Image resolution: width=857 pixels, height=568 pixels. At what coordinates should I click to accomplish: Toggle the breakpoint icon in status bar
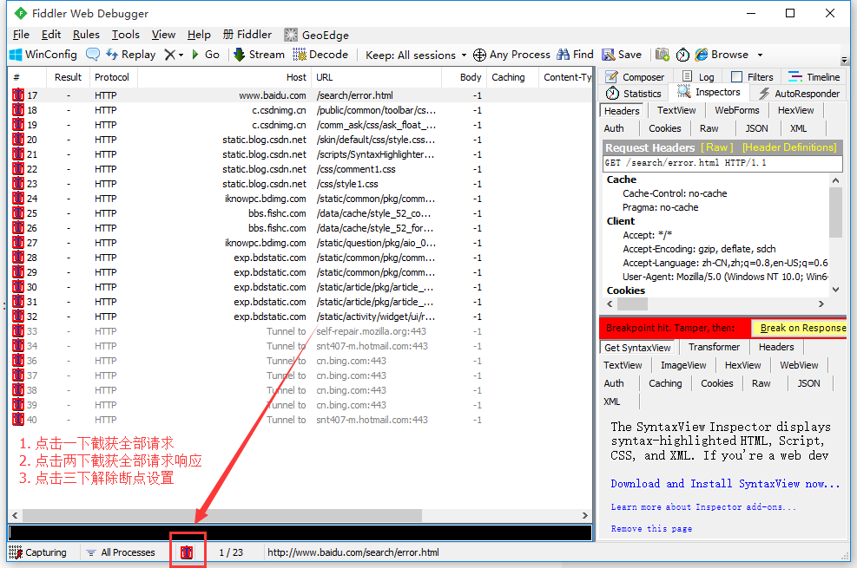(x=187, y=552)
